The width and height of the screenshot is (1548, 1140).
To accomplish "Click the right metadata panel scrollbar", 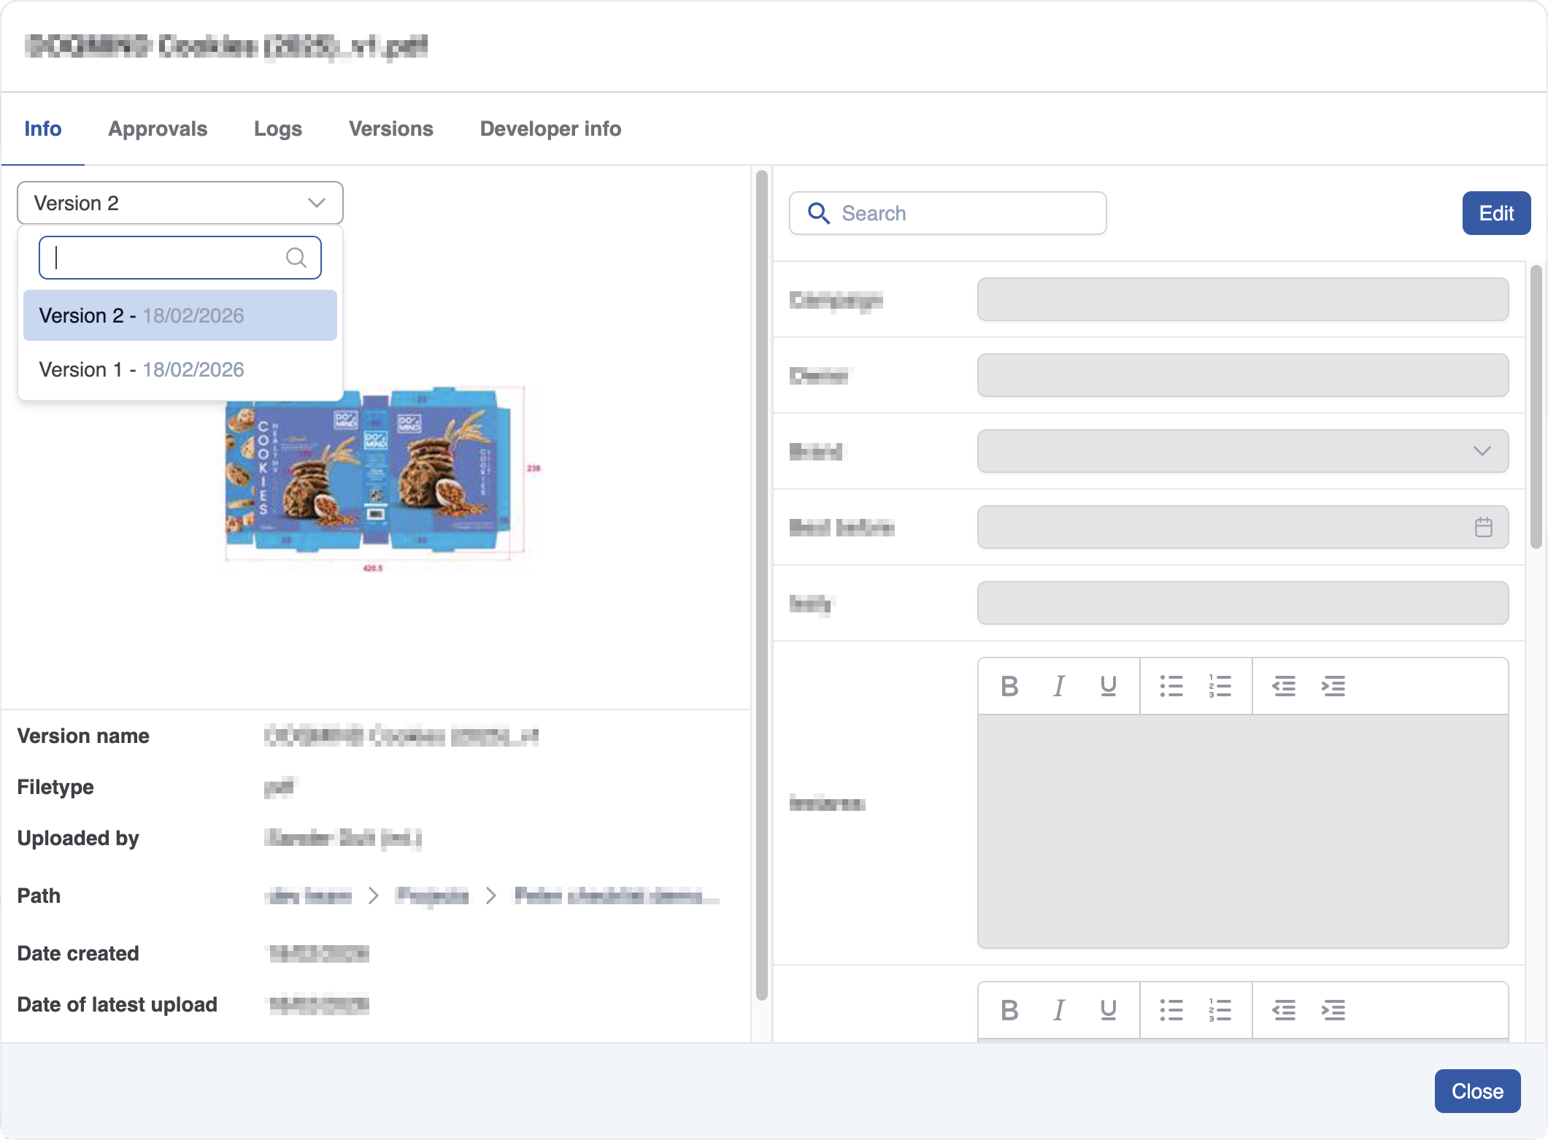I will pyautogui.click(x=1536, y=407).
